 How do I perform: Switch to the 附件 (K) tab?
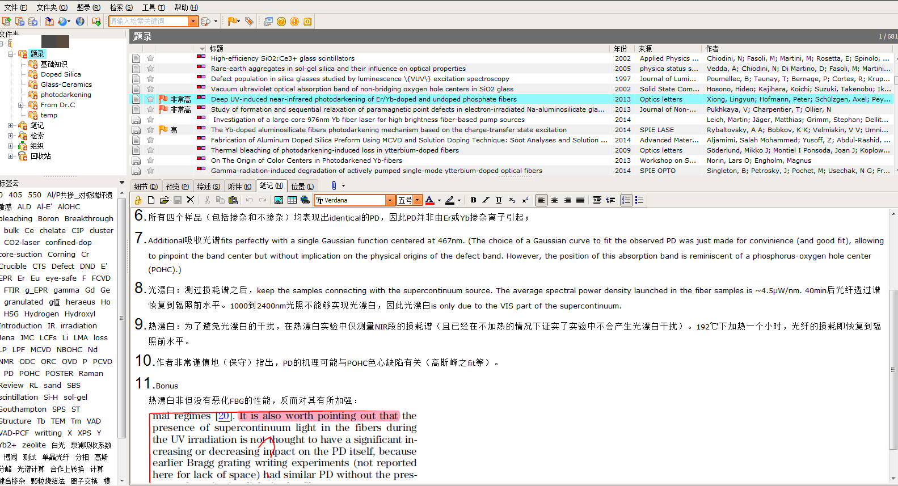point(239,187)
